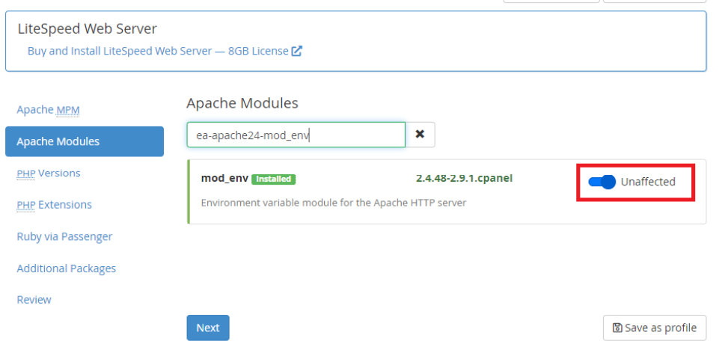Open the Additional Packages section
Image resolution: width=728 pixels, height=347 pixels.
[x=67, y=268]
